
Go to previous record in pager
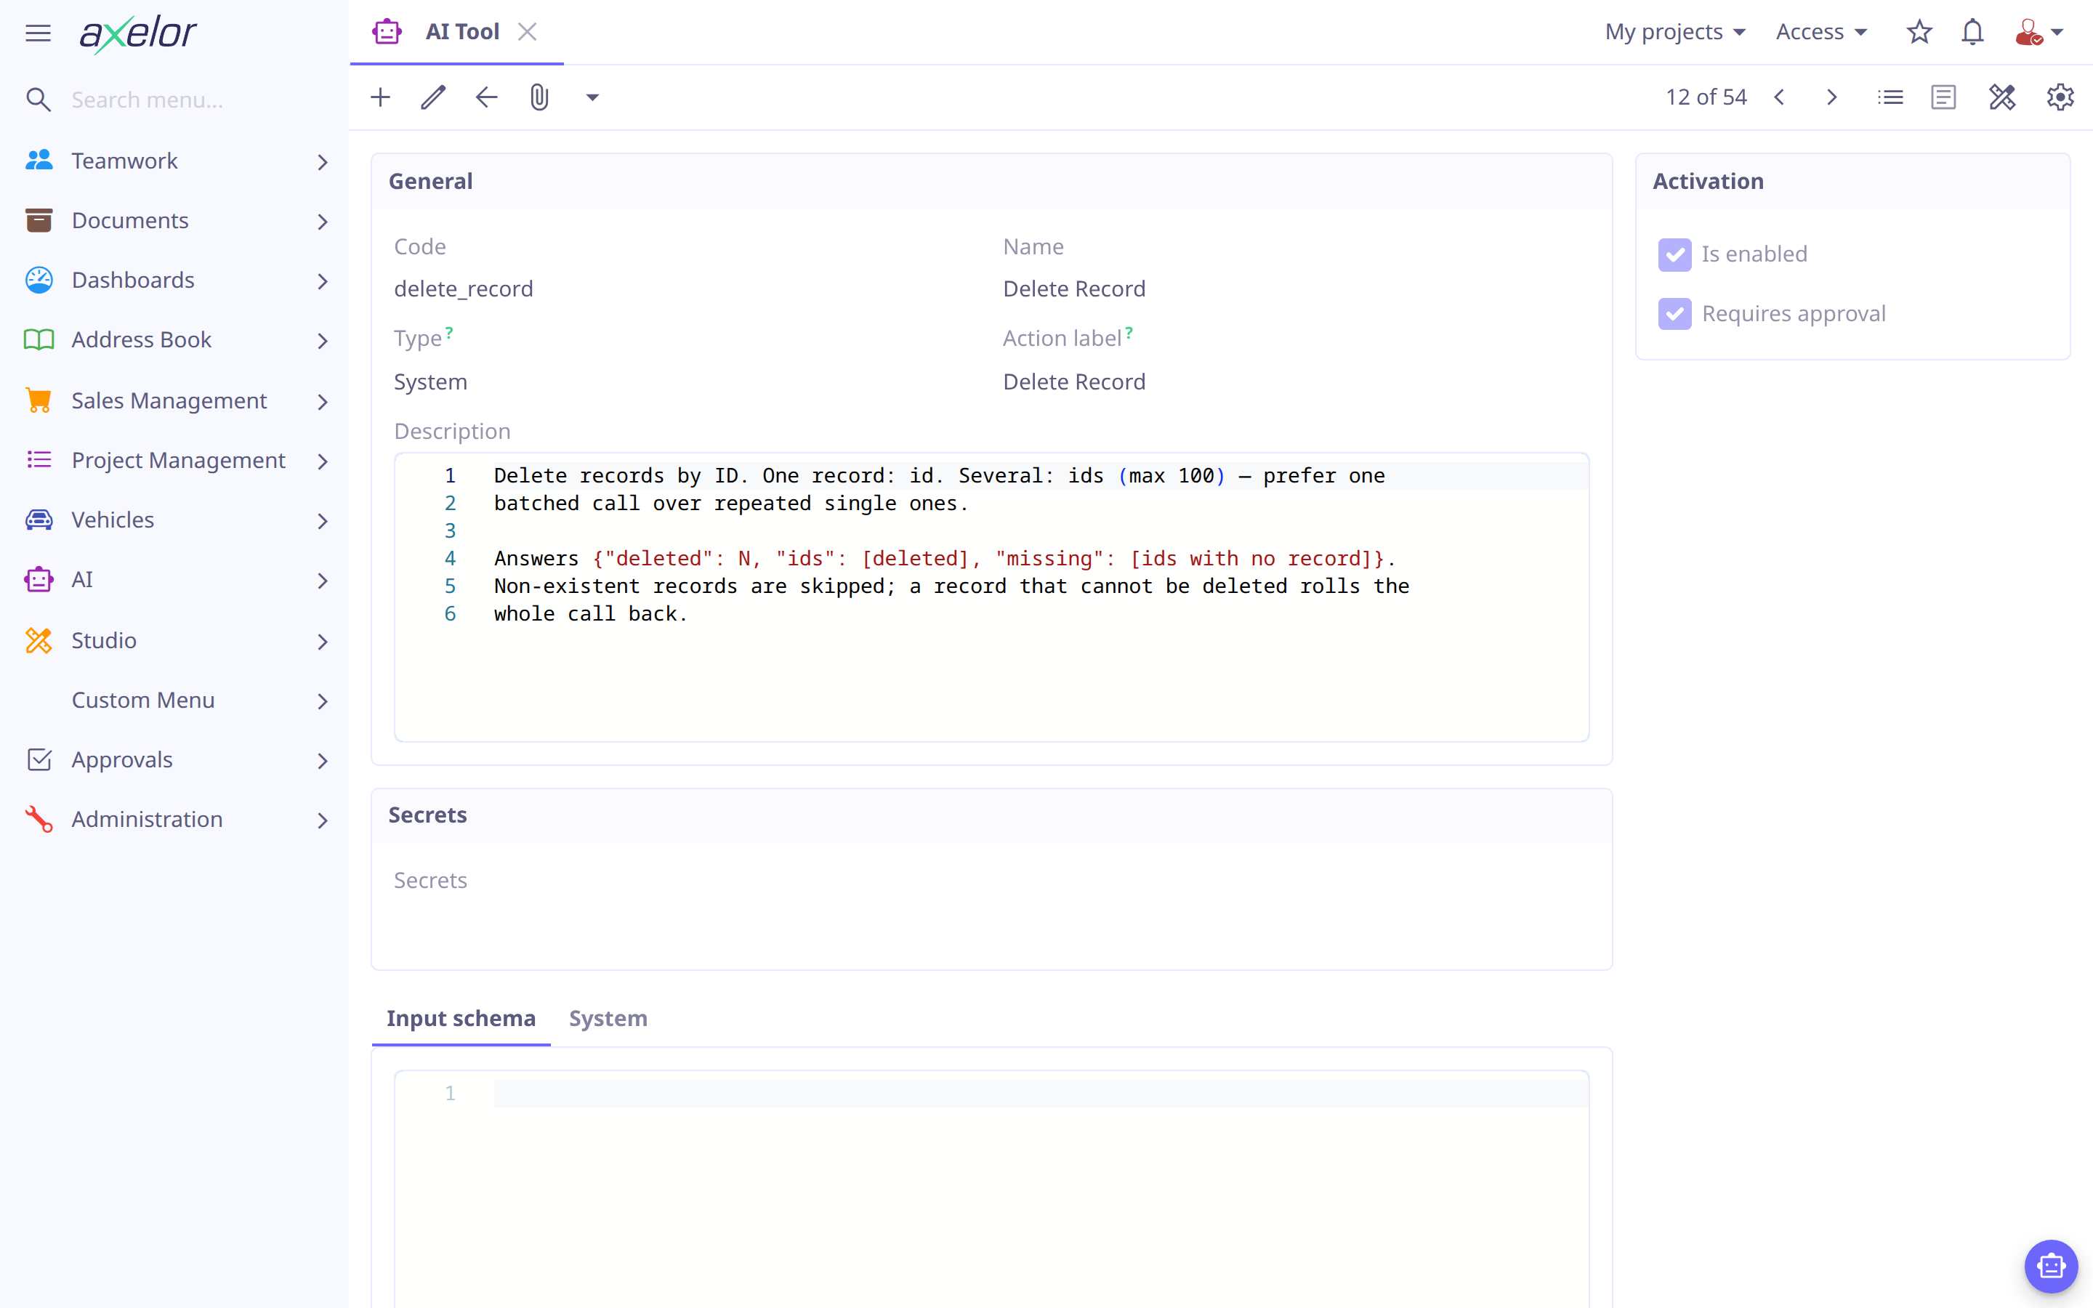[1779, 97]
